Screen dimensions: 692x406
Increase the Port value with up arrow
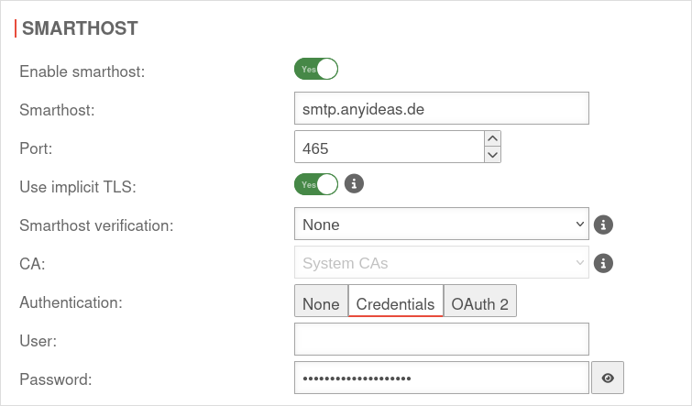point(492,138)
